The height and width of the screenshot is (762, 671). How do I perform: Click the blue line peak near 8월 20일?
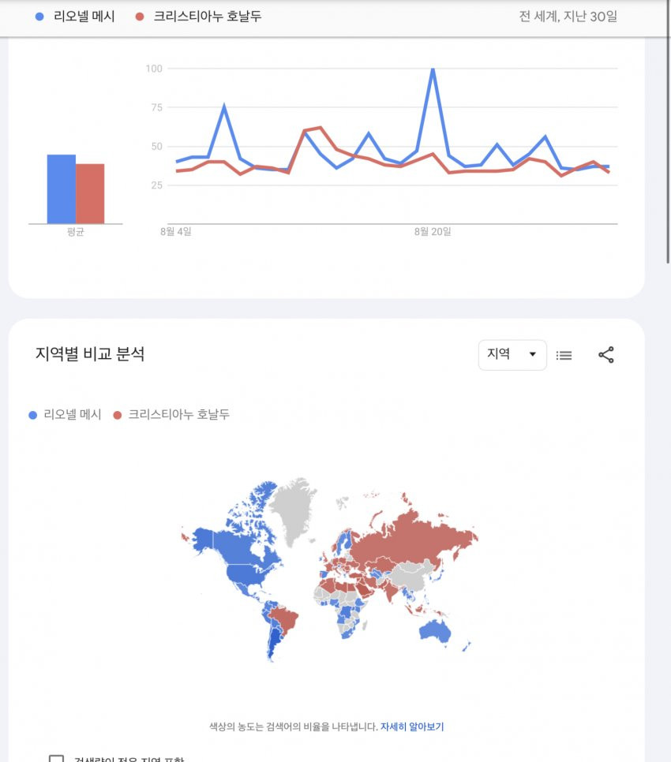click(x=433, y=69)
